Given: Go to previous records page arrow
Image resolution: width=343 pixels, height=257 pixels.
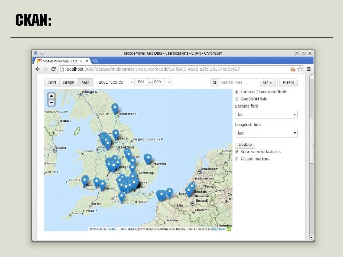Looking at the screenshot, I should 131,82.
